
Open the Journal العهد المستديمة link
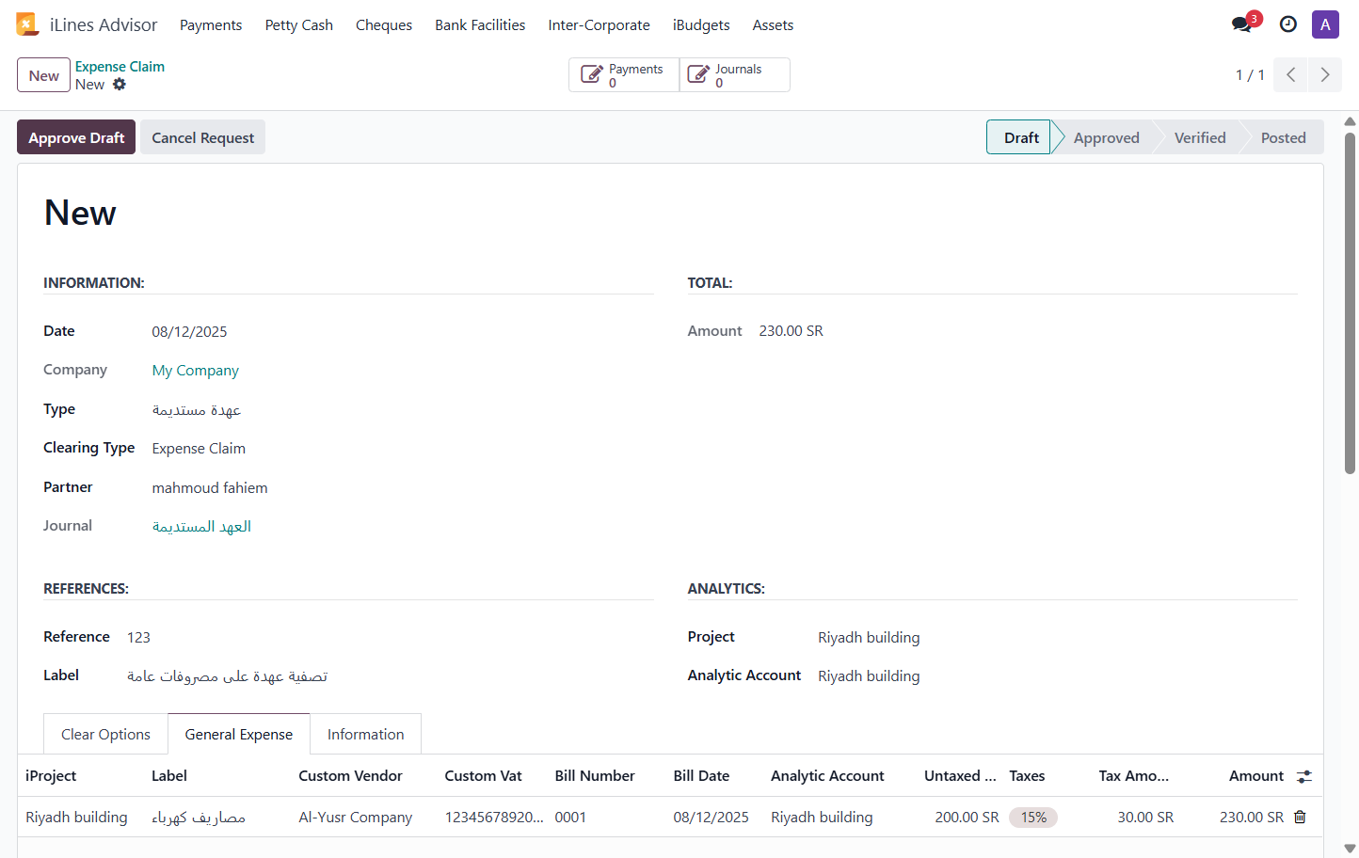(201, 527)
